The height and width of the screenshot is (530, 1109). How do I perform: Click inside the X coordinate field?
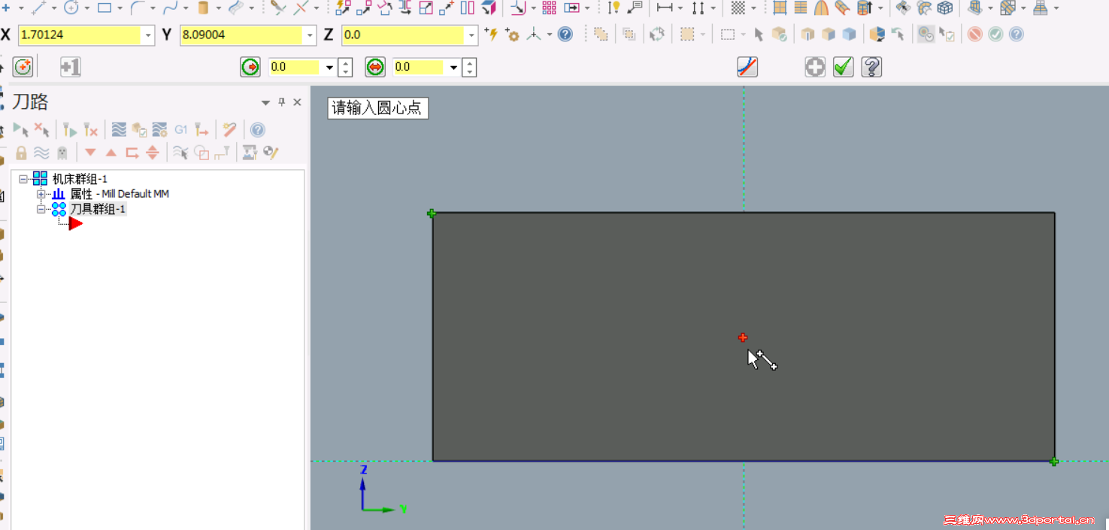point(80,35)
